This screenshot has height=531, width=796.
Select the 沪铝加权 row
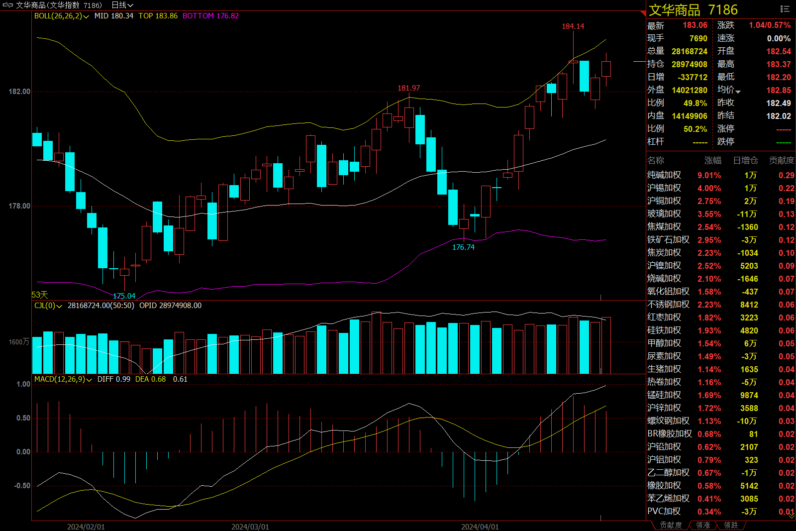721,460
